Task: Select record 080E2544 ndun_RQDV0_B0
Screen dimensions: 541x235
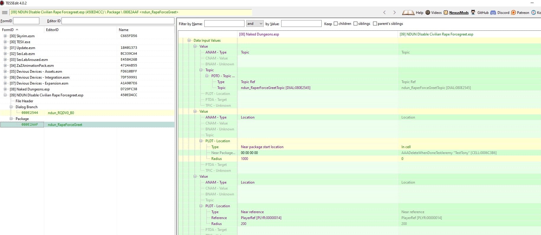Action: [87, 113]
